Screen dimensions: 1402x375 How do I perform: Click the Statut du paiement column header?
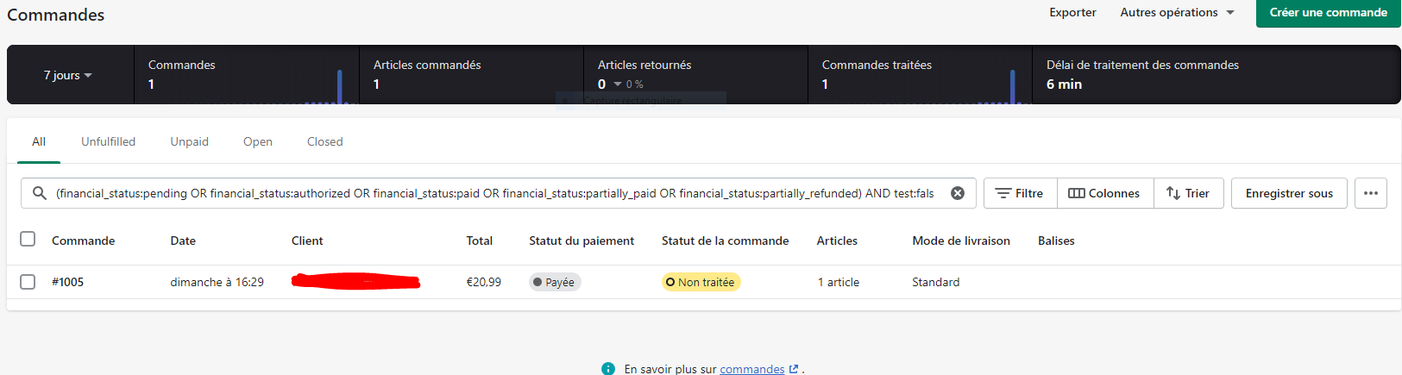[582, 241]
